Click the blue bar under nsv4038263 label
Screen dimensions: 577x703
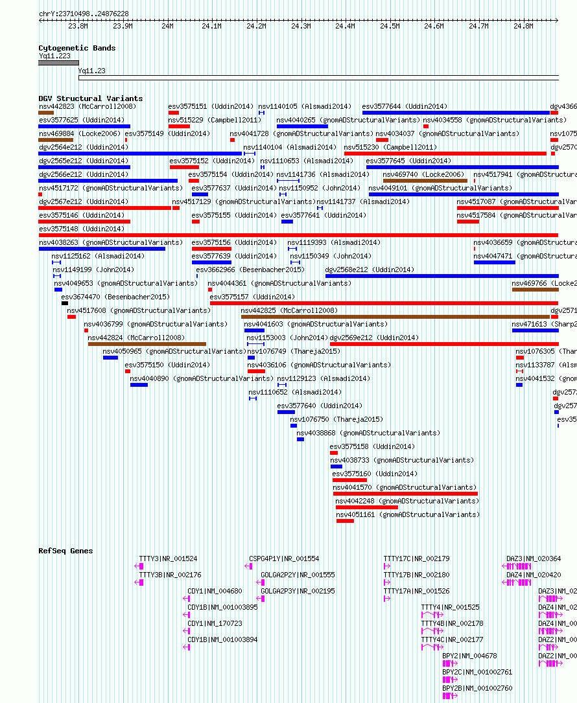click(x=102, y=249)
